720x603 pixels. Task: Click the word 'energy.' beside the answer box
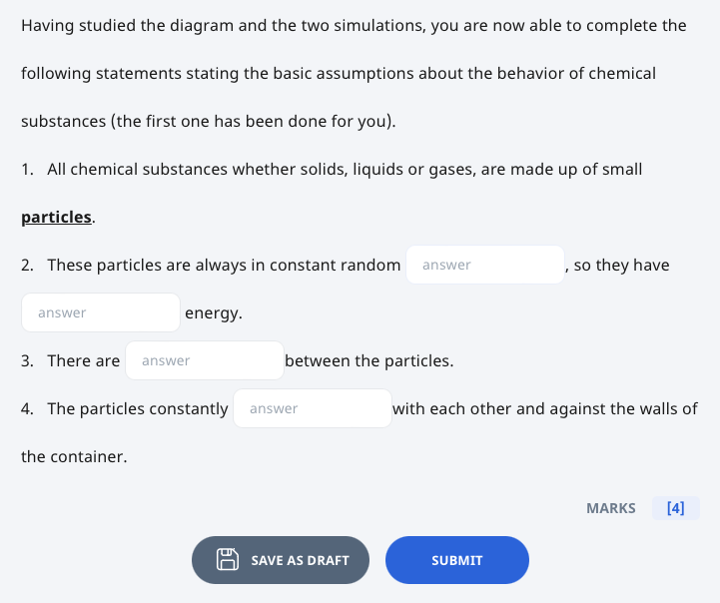(214, 313)
